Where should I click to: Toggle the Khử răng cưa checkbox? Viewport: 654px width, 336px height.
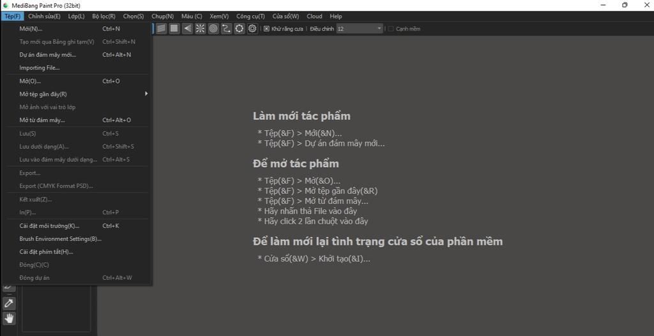[x=266, y=29]
